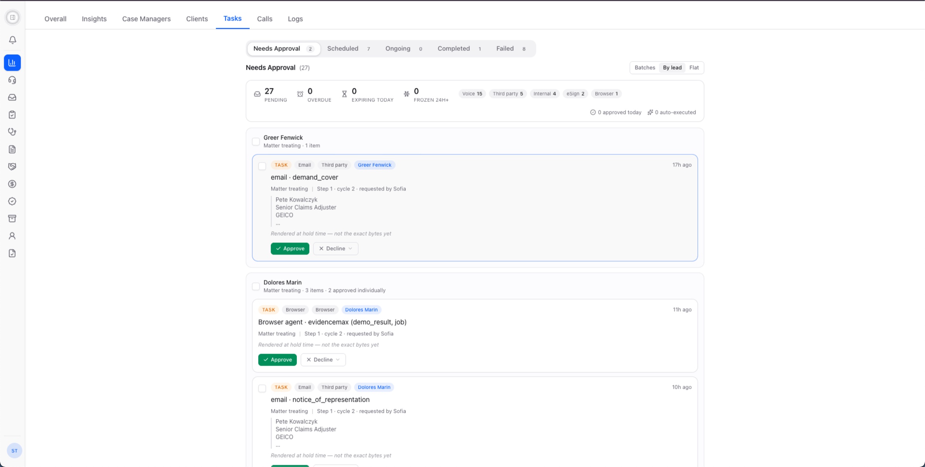Select the By lead view

pos(672,67)
